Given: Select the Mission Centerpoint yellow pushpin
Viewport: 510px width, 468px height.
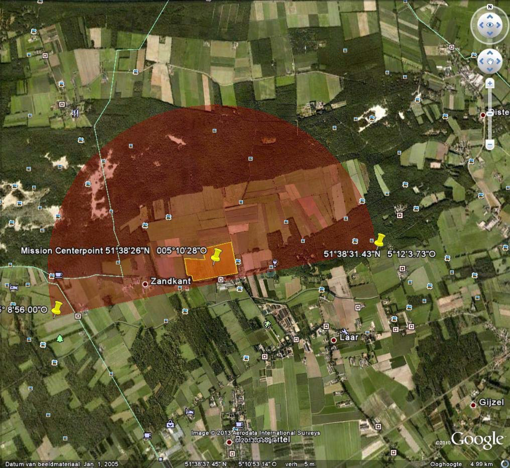Looking at the screenshot, I should 216,256.
